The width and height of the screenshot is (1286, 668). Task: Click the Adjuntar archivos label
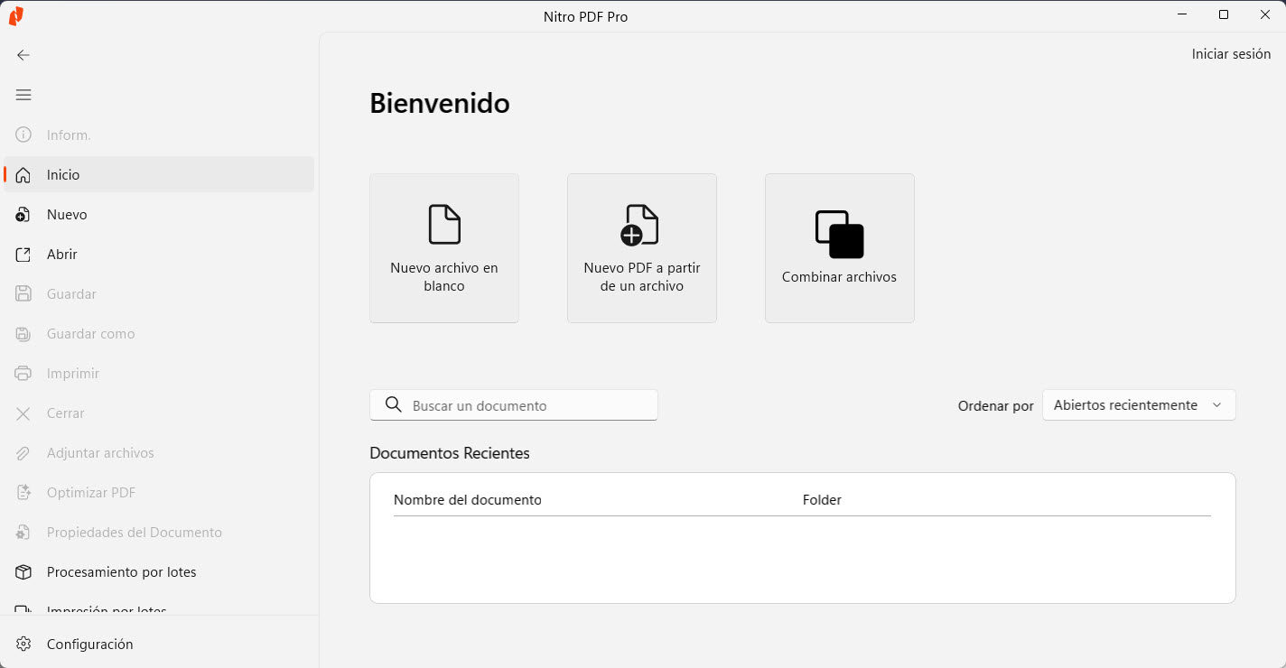[100, 453]
